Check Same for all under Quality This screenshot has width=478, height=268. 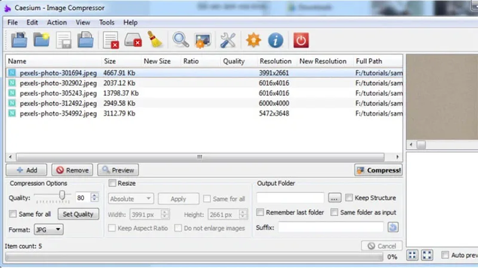tap(13, 214)
